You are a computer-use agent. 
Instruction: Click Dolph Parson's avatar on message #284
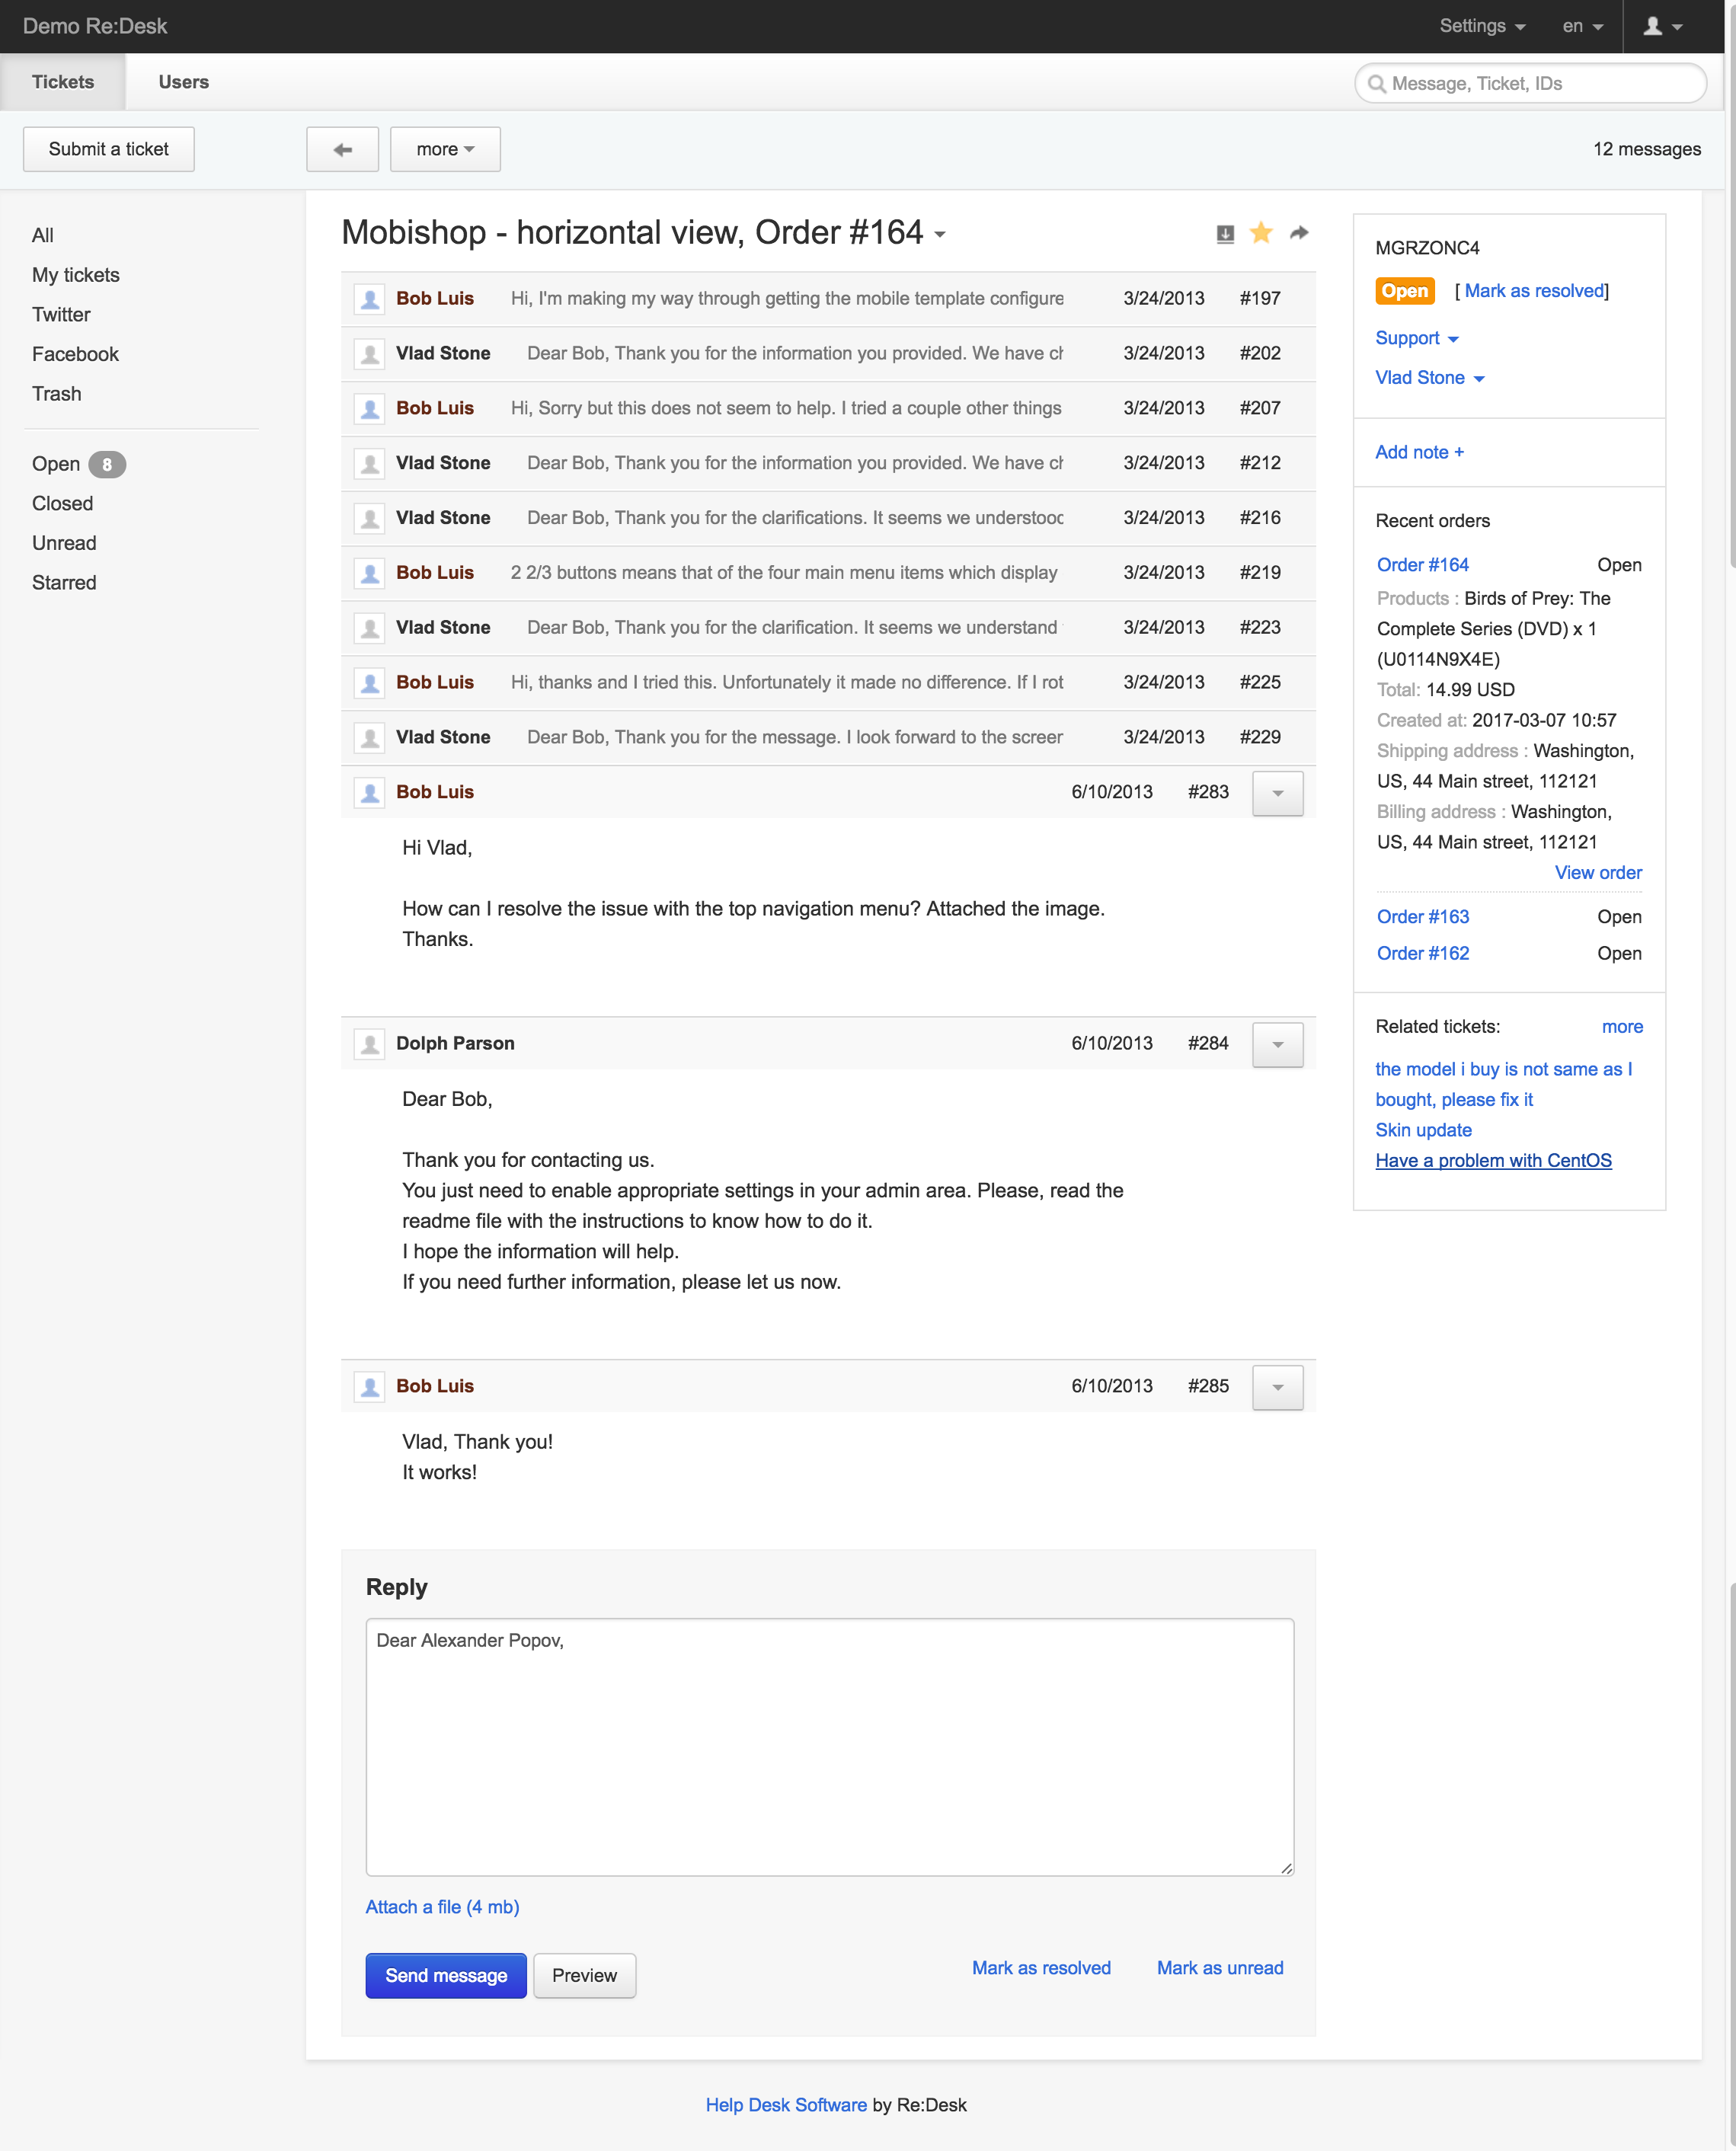(x=370, y=1043)
